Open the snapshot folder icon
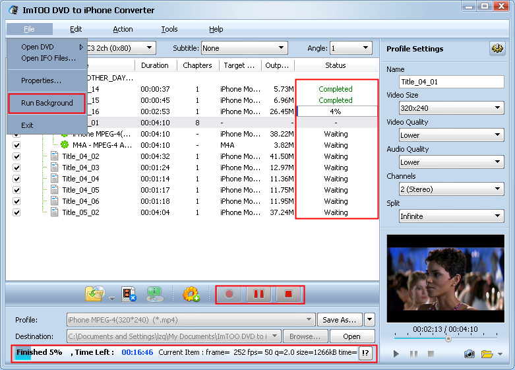Viewport: 515px width, 370px height. coord(487,354)
